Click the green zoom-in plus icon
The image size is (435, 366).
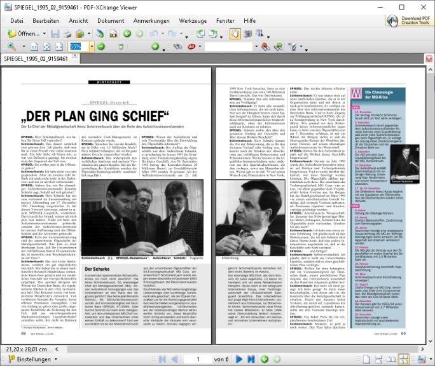(x=153, y=47)
